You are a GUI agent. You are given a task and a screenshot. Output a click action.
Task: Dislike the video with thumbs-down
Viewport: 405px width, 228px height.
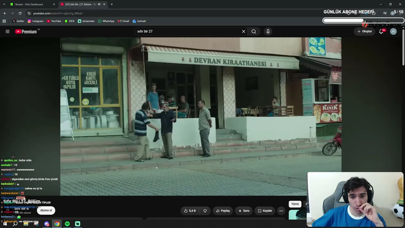[x=205, y=211]
